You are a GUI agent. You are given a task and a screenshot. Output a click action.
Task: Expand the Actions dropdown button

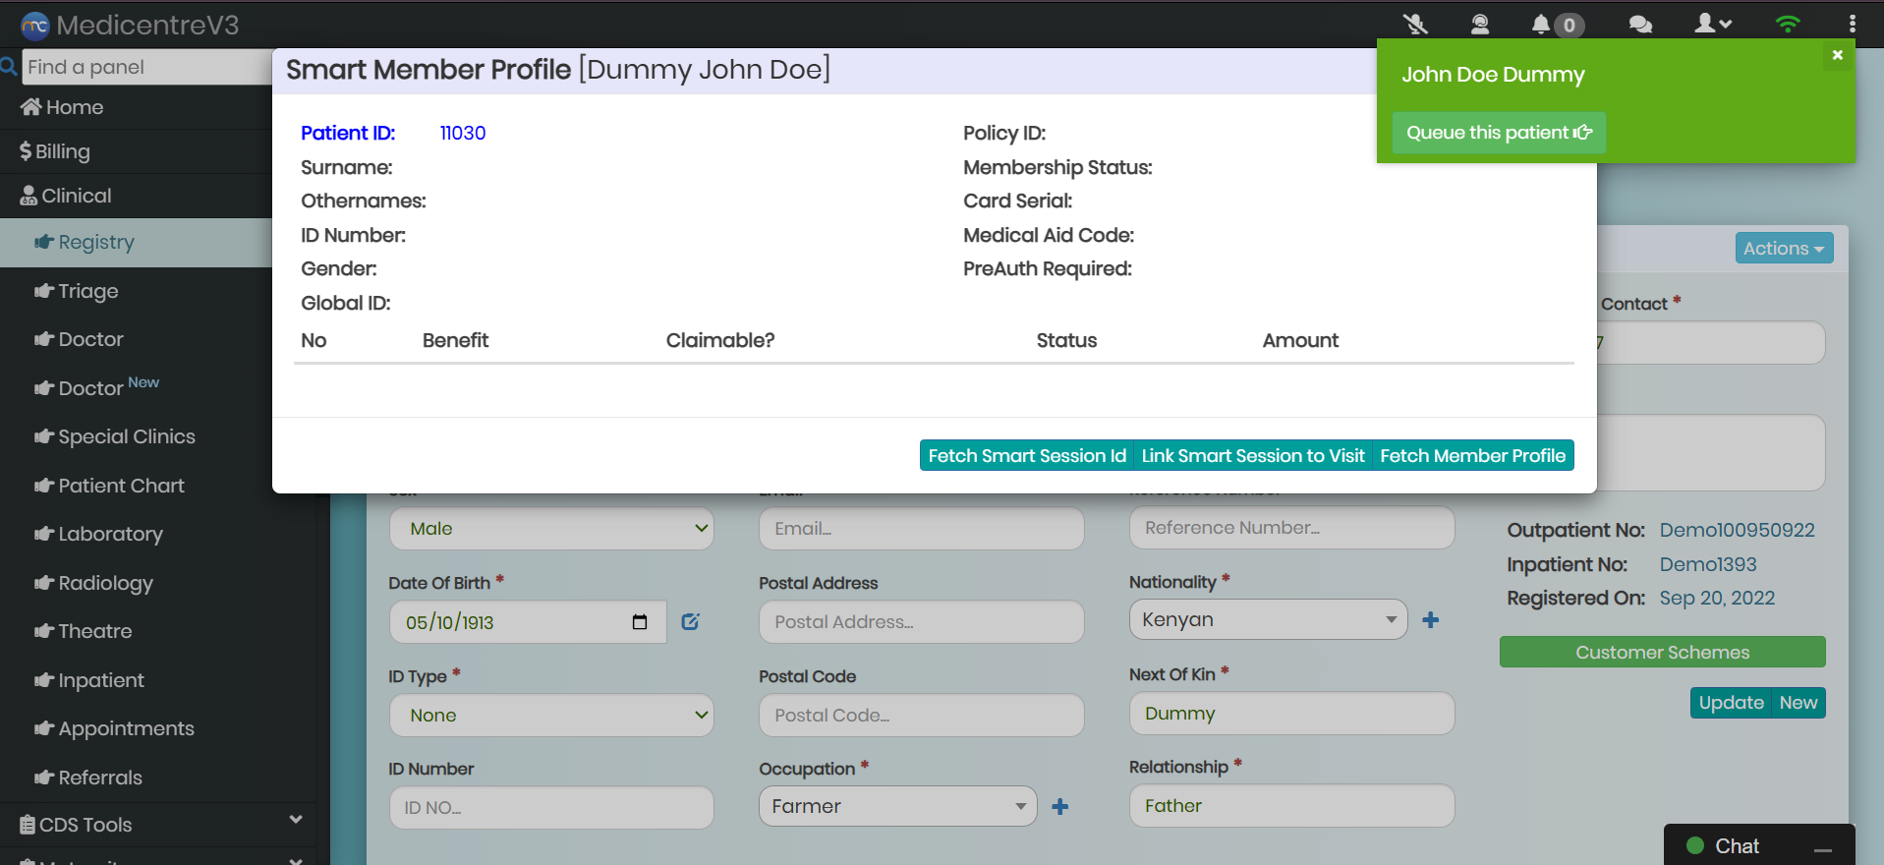pos(1783,249)
